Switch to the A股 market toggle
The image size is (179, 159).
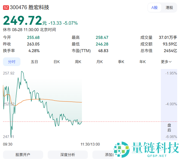pos(155,8)
